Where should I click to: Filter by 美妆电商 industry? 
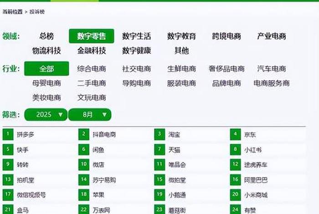coord(46,98)
